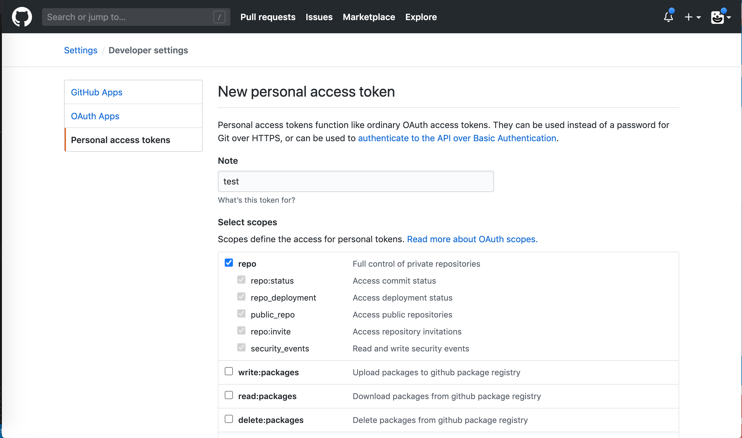Follow the Settings breadcrumb link

(x=81, y=50)
